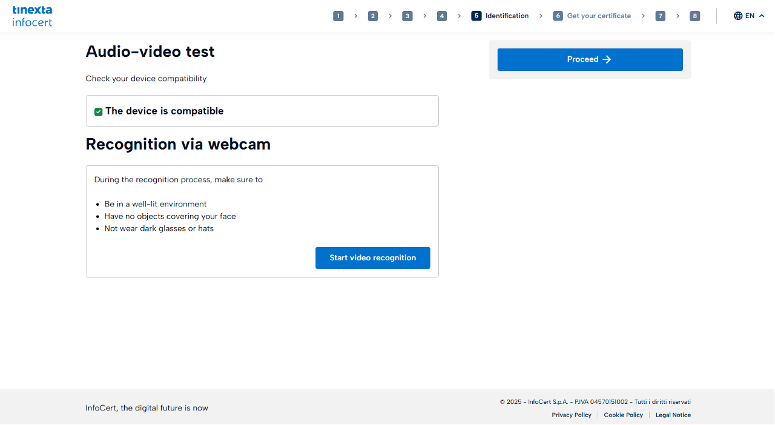This screenshot has width=775, height=425.
Task: Select the Get your certificate step
Action: (592, 16)
